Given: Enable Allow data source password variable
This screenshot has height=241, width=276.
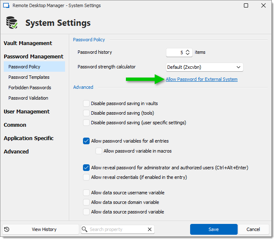Looking at the screenshot, I should point(86,212).
